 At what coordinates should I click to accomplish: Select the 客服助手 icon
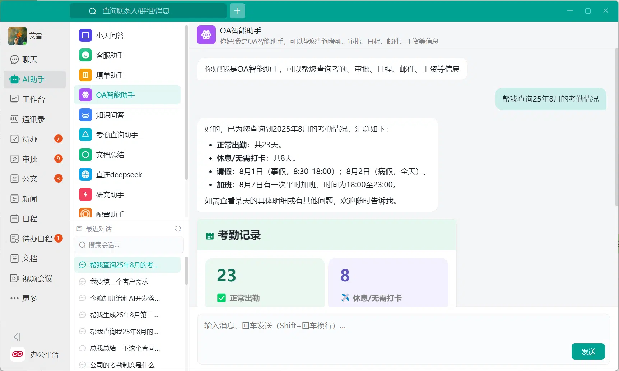click(x=85, y=55)
